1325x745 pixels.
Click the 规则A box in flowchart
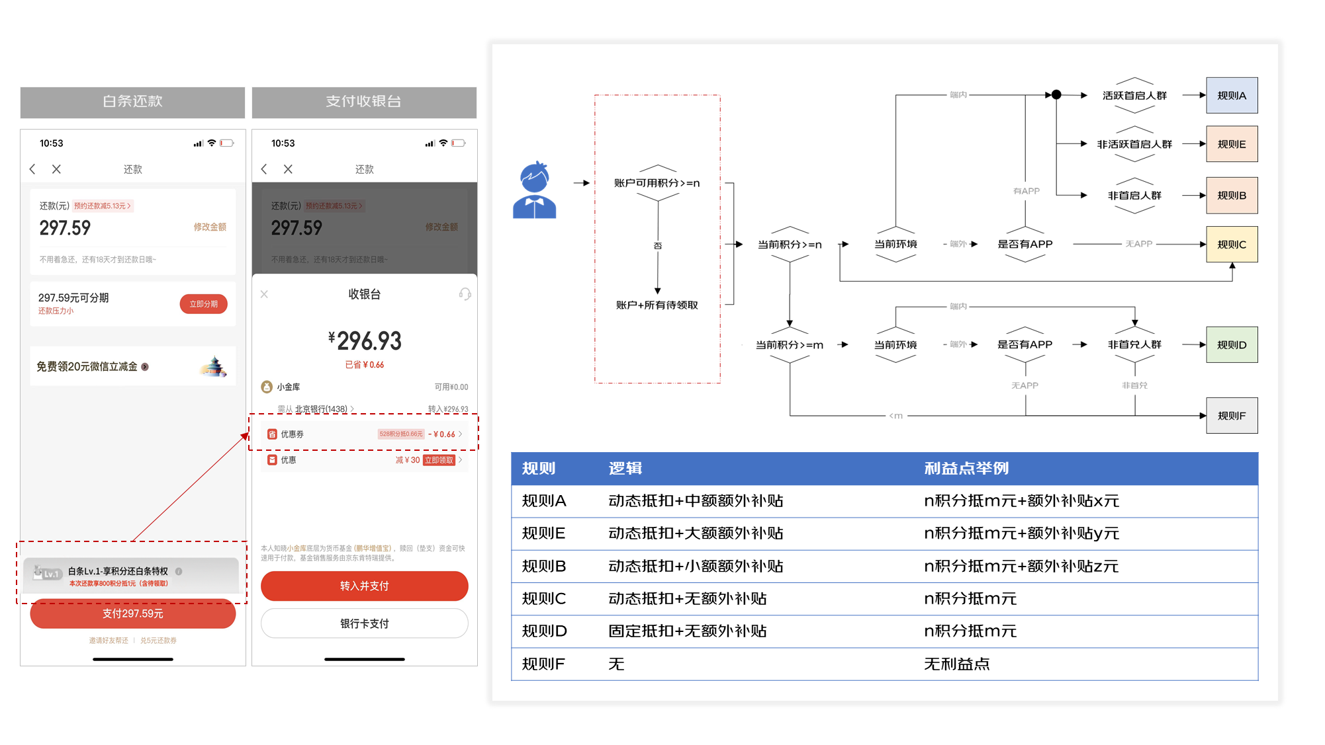tap(1232, 95)
